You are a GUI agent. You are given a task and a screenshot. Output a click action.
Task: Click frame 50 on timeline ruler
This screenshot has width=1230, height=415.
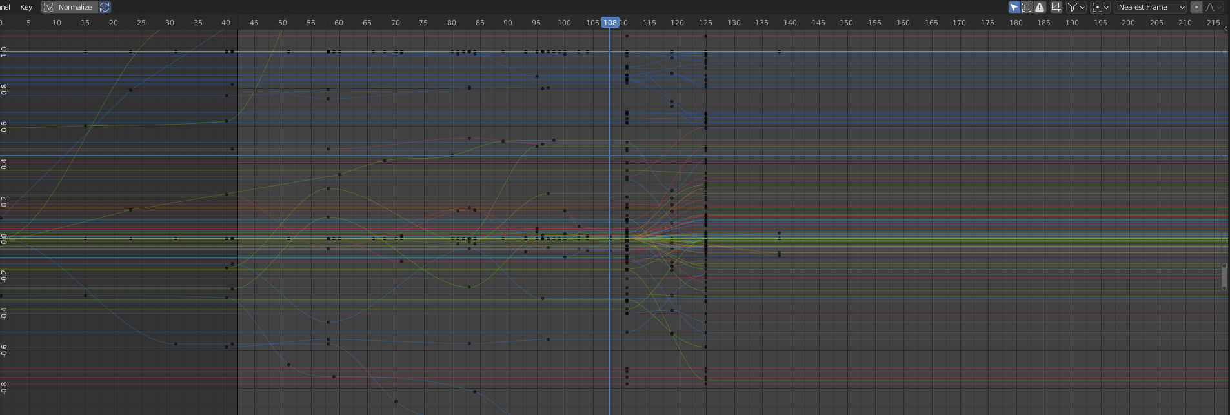coord(282,23)
